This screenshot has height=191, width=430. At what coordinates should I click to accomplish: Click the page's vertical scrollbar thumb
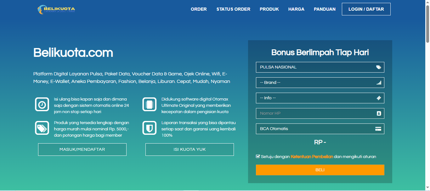tap(427, 22)
